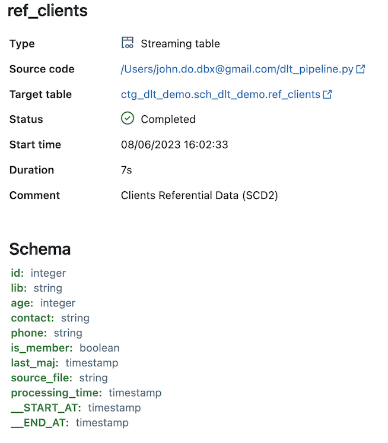Click the Streaming table type icon
The image size is (388, 443).
coord(127,43)
